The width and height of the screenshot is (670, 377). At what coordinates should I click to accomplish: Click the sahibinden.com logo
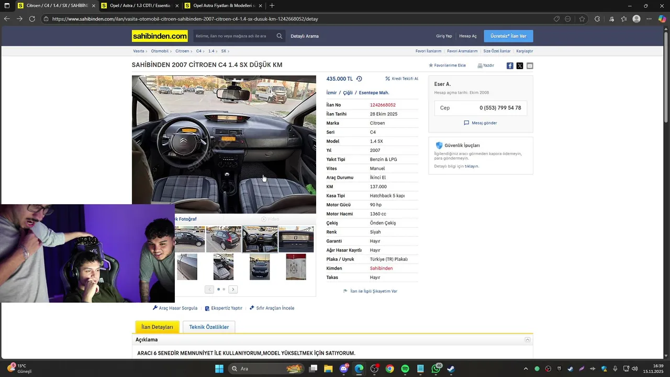pos(160,36)
